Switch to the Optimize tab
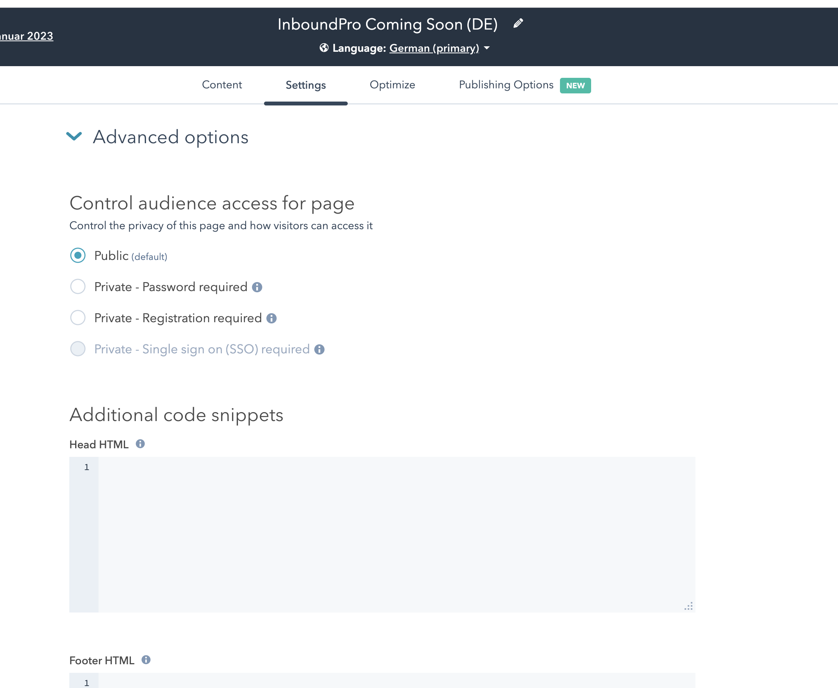This screenshot has width=838, height=688. (x=392, y=85)
